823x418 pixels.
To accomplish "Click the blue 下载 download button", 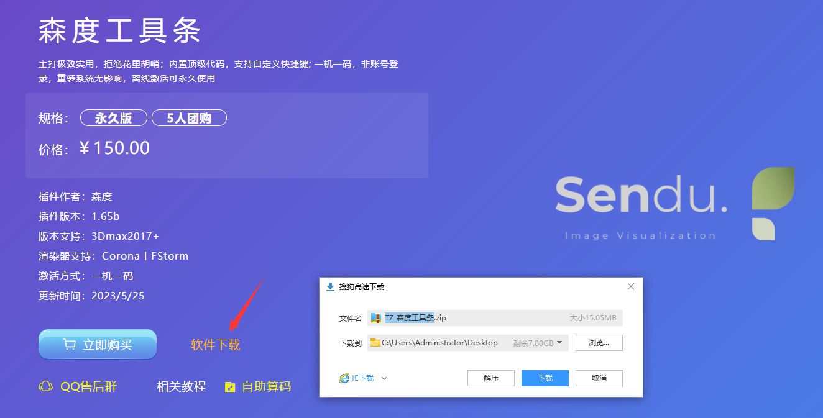I will tap(545, 378).
